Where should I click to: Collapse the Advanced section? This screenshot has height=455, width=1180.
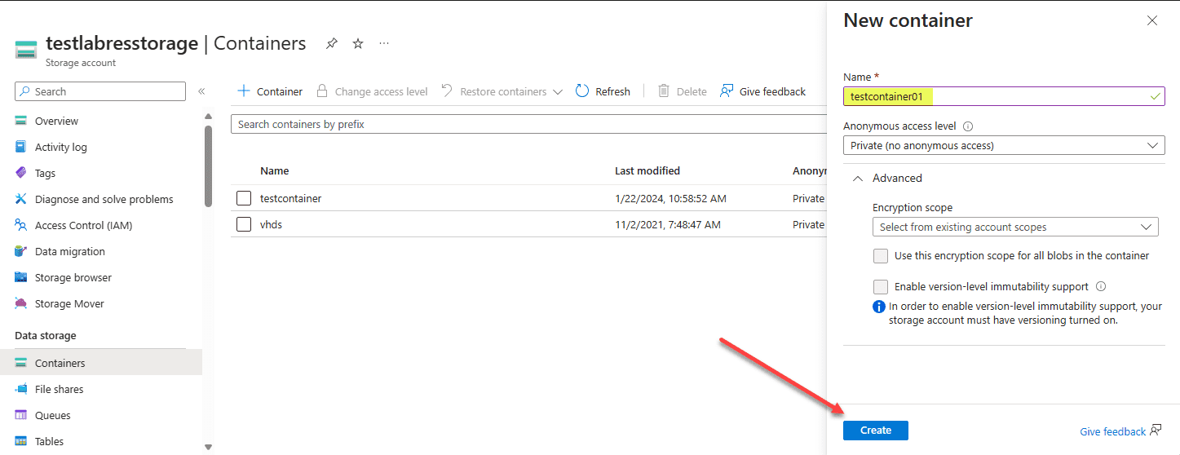(x=887, y=178)
